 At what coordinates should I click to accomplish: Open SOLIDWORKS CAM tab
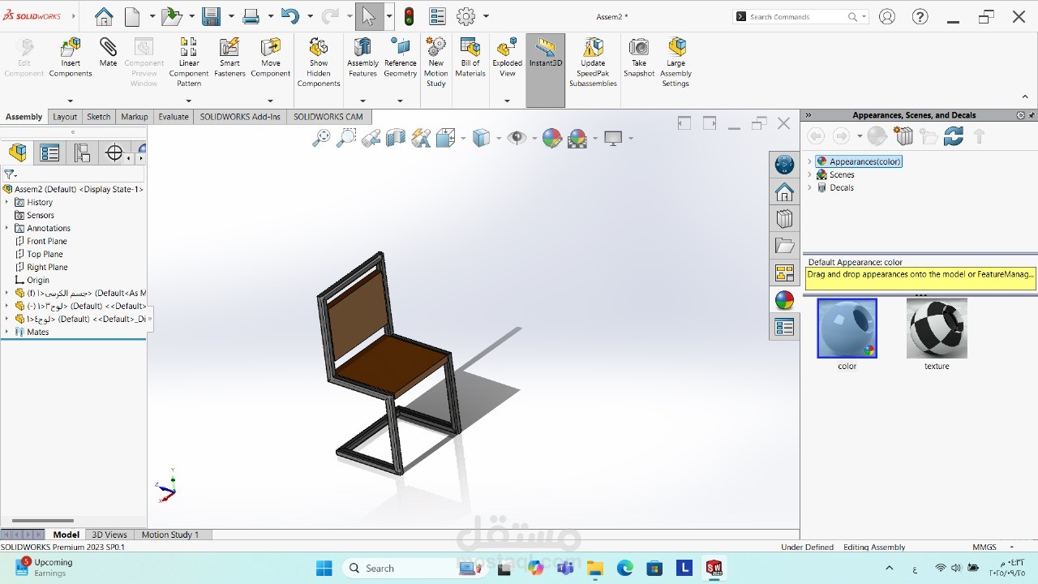(328, 117)
